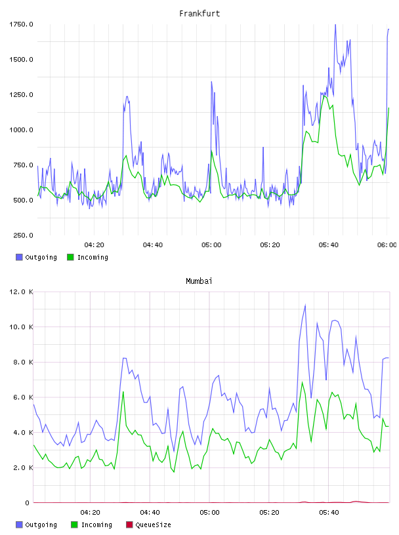Click the 05:00 time label on Mumbai chart
The width and height of the screenshot is (399, 535).
[210, 513]
